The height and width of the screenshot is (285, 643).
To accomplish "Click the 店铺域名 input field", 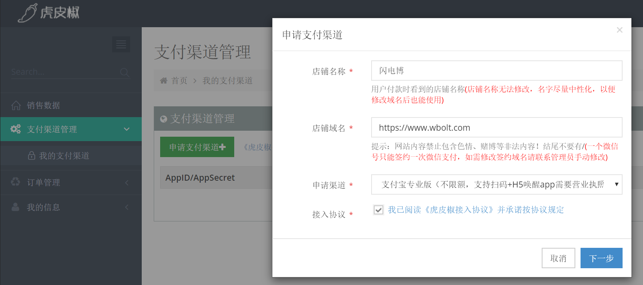I will tap(496, 127).
